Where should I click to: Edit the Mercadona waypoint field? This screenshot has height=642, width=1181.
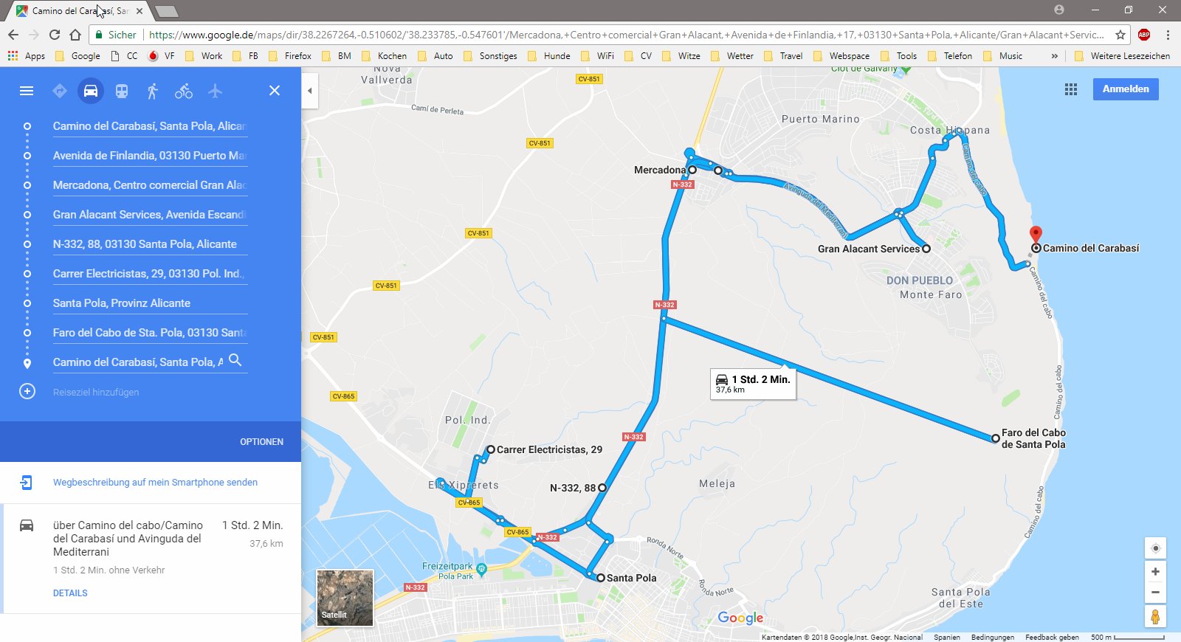click(x=150, y=185)
